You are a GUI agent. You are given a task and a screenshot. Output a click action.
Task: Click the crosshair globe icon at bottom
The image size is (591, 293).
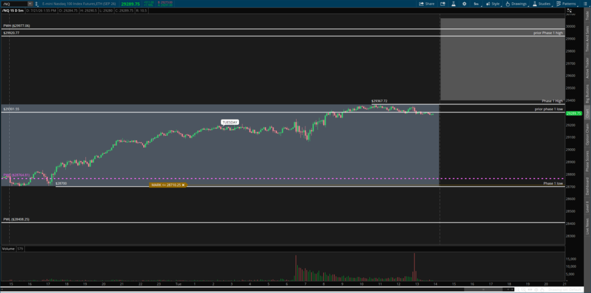tap(536, 290)
